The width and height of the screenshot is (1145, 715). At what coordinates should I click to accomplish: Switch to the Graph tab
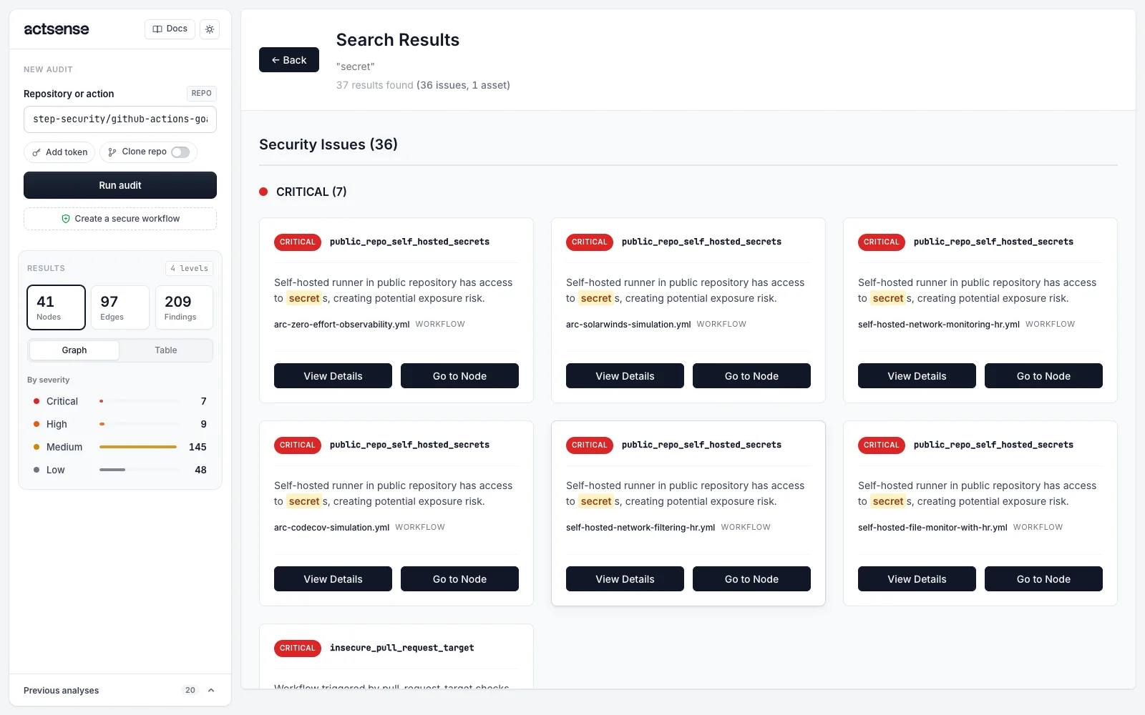coord(74,350)
